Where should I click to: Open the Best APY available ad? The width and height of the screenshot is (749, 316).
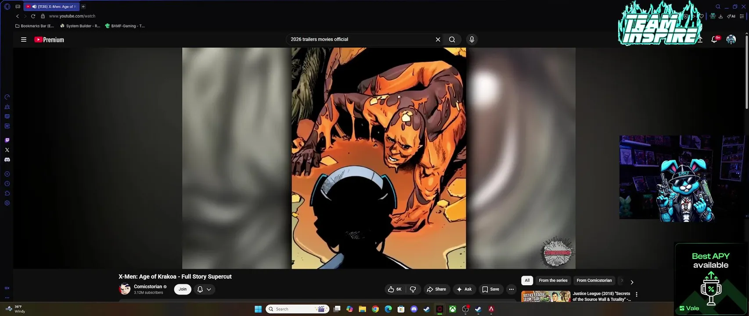coord(711,279)
